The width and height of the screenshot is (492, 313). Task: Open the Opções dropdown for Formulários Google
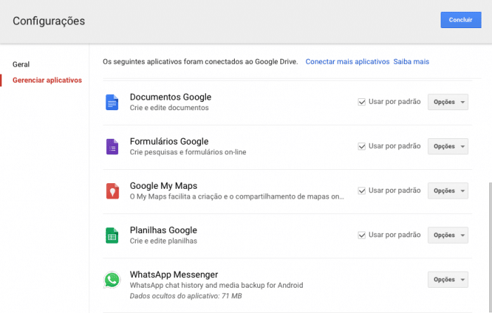(x=448, y=146)
